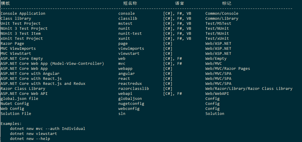Viewport: 302px width, 142px height.
Task: Click the "ASP.NET Core Web API" template name
Action: tap(24, 93)
